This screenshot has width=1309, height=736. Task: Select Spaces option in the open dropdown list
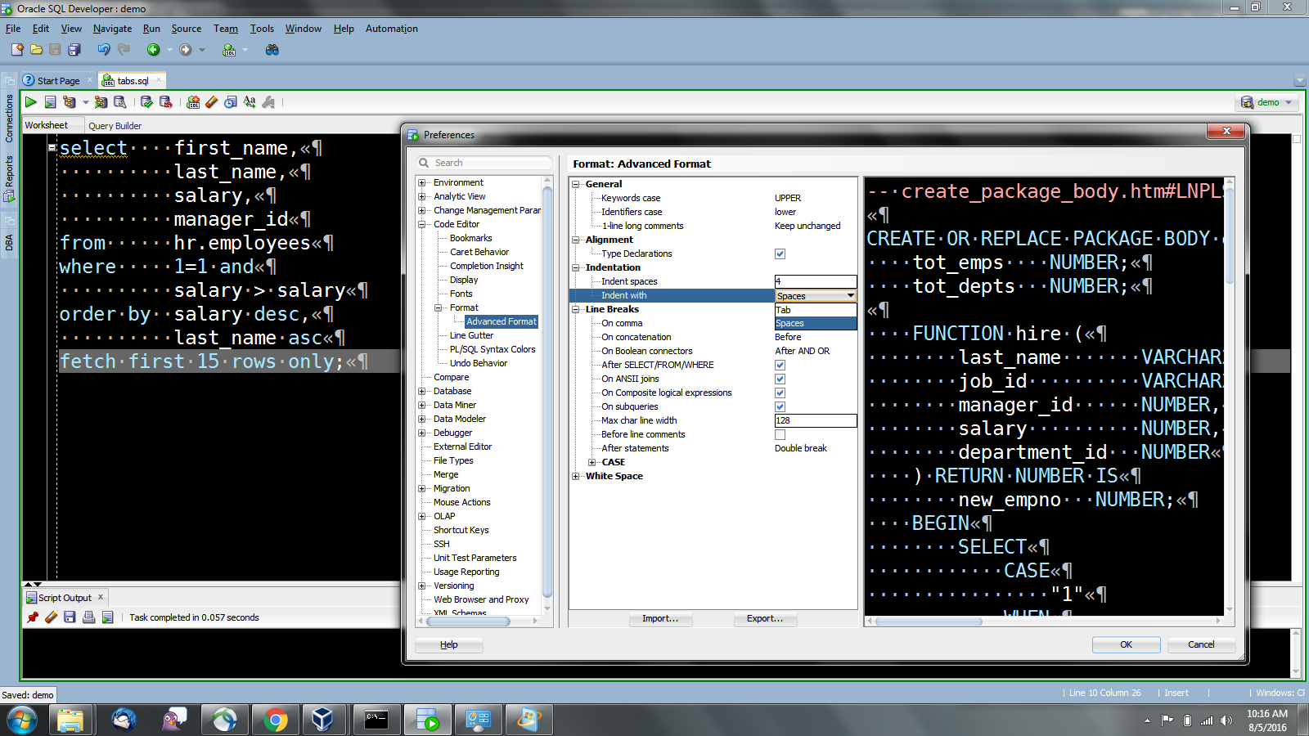(x=815, y=323)
